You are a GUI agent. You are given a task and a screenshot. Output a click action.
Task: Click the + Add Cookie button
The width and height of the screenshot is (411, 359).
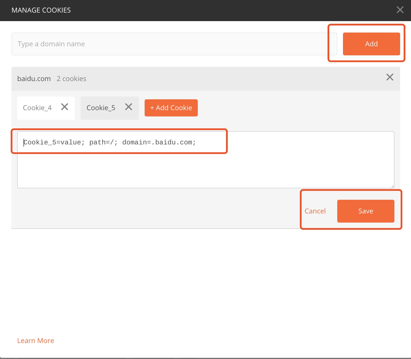point(171,108)
